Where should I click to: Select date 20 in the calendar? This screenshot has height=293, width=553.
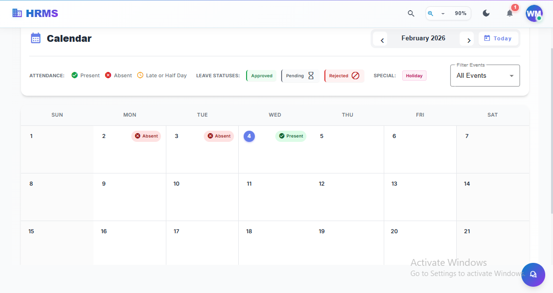tap(394, 231)
